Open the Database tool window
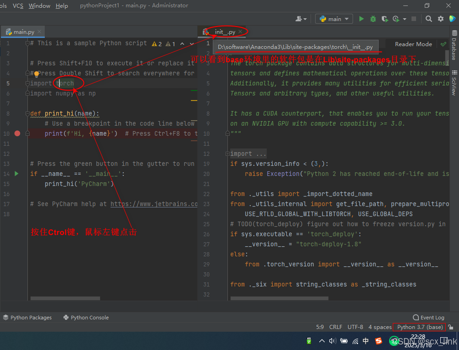 click(x=454, y=45)
